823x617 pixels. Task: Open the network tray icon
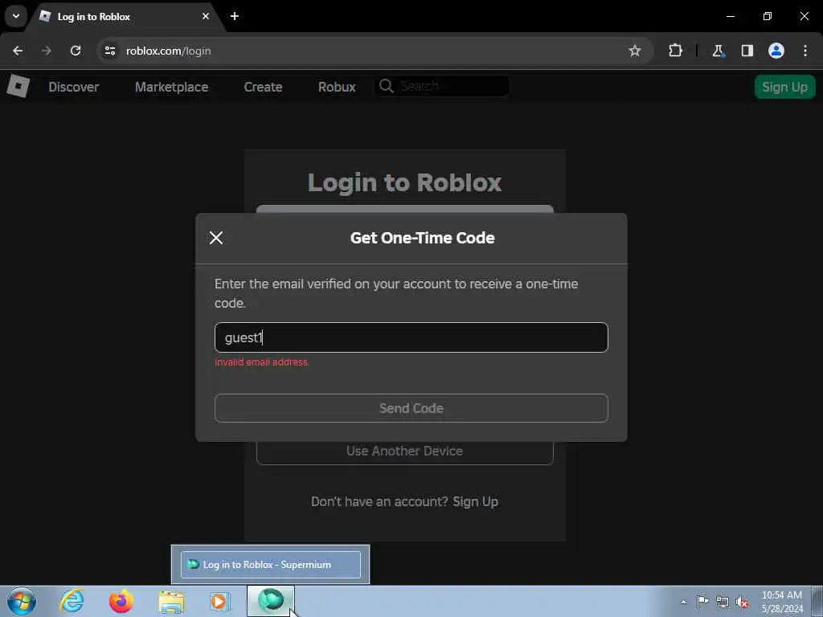click(x=723, y=602)
